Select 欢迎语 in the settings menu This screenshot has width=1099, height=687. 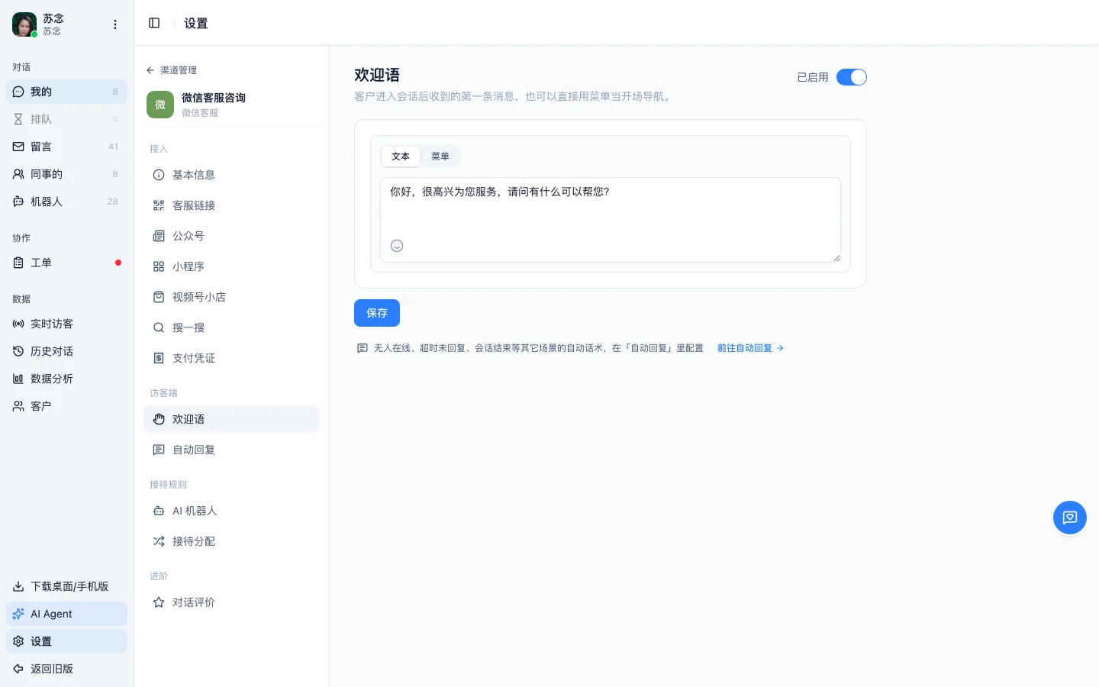coord(231,419)
